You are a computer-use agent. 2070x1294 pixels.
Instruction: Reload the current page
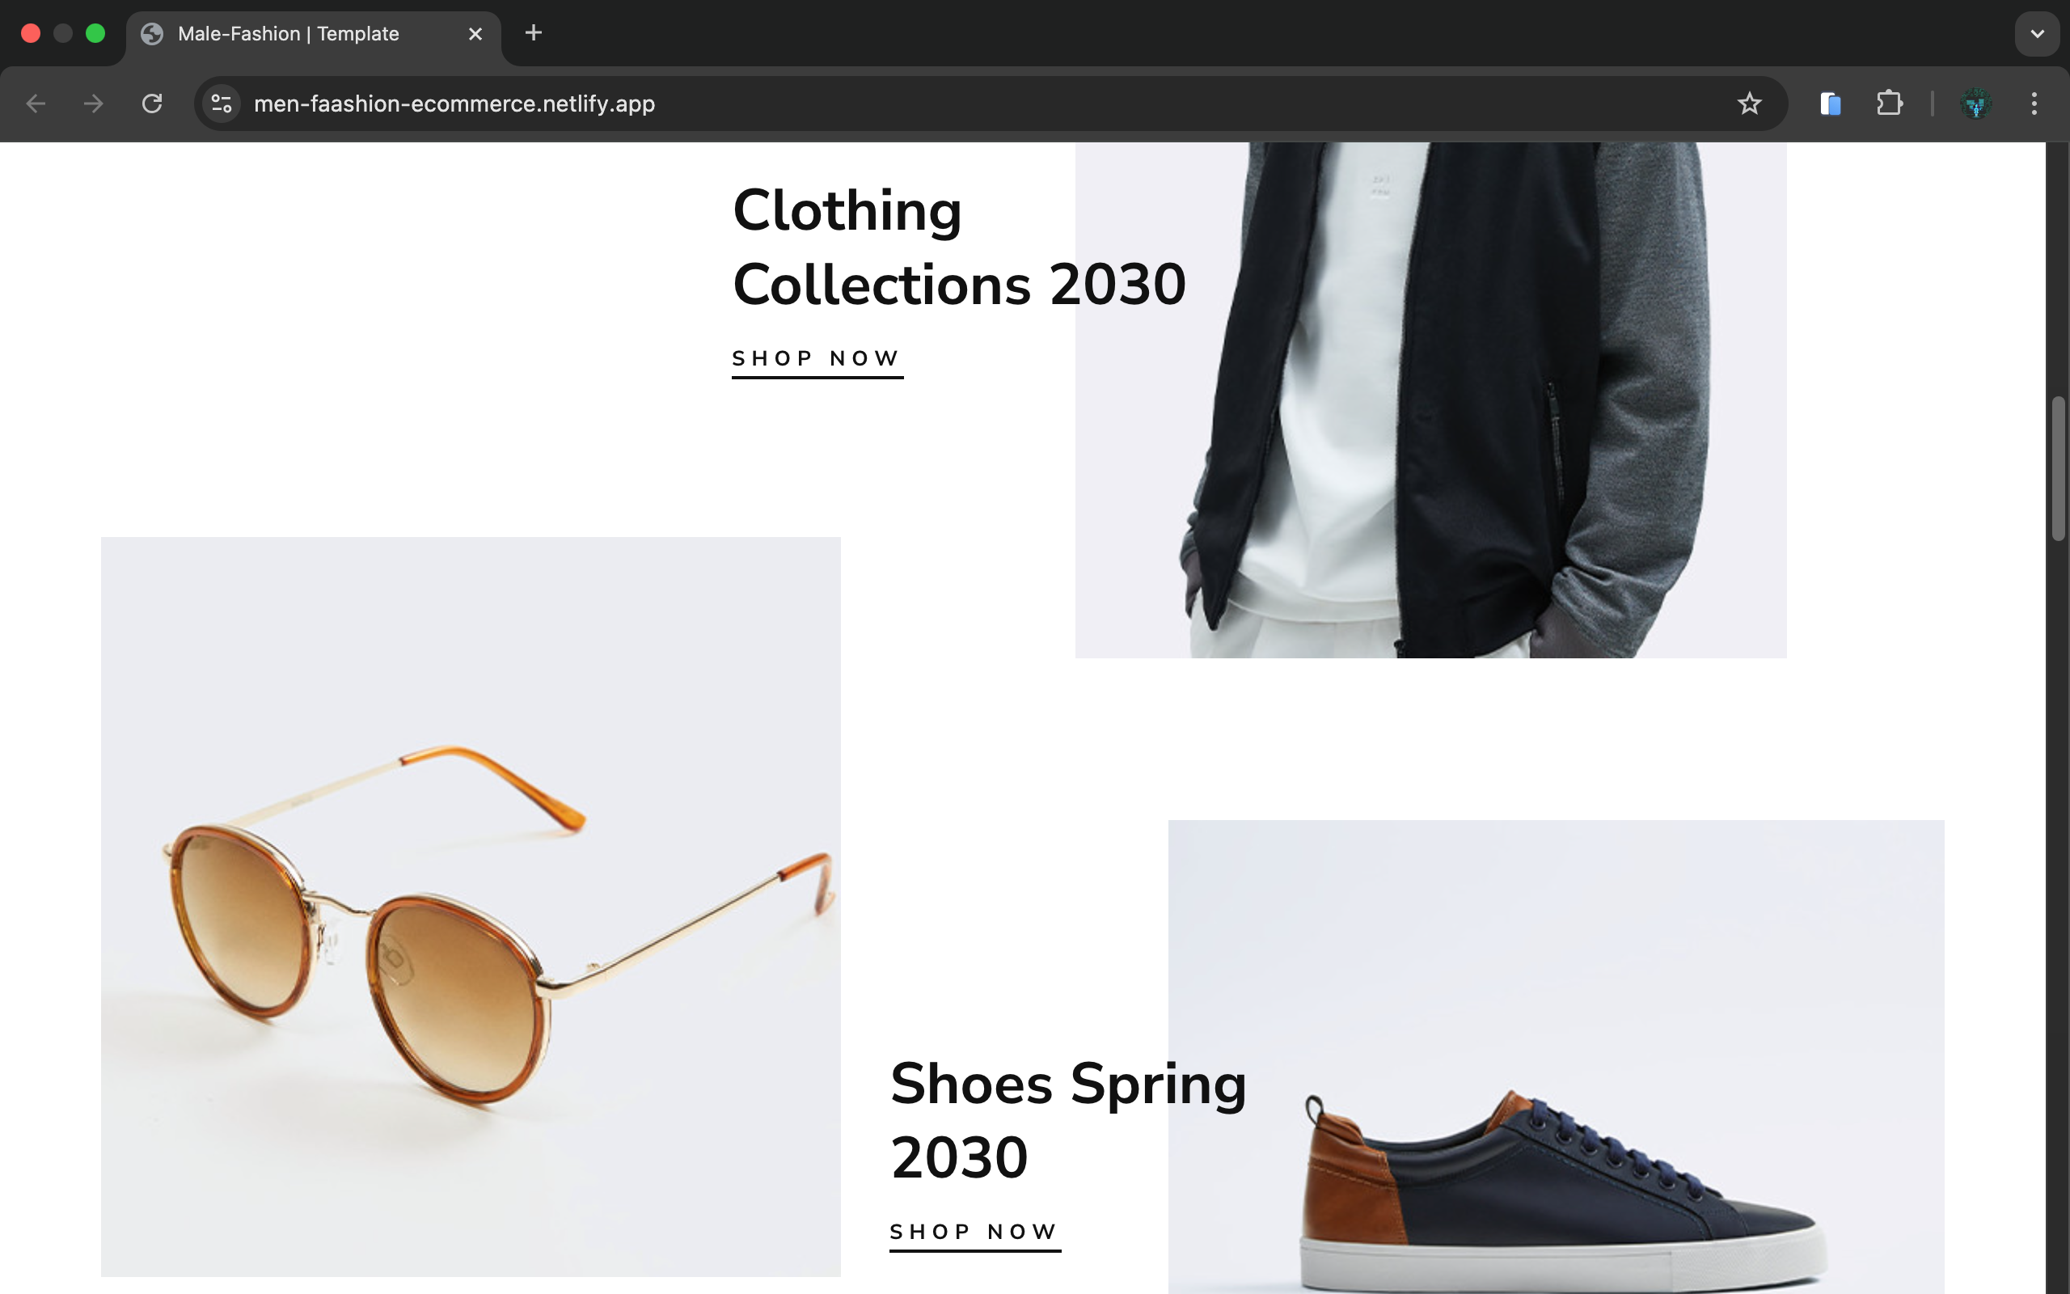(152, 104)
